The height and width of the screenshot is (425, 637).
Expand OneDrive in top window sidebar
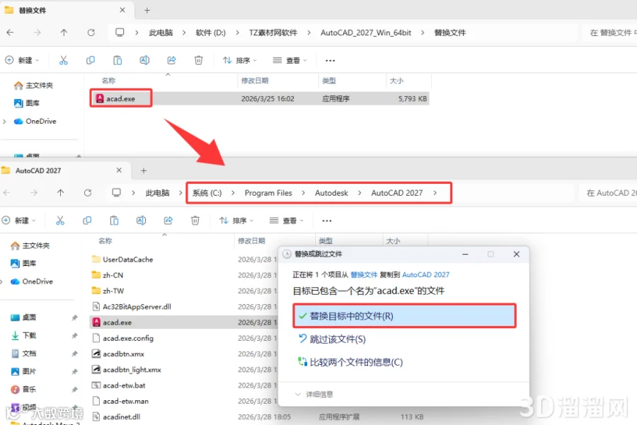click(4, 122)
